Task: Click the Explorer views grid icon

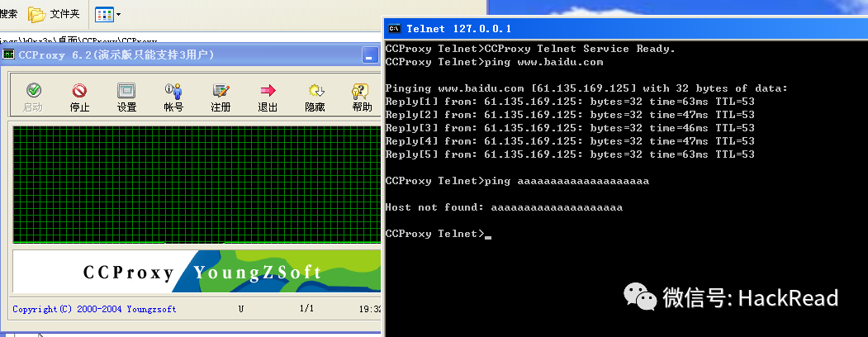Action: click(104, 14)
